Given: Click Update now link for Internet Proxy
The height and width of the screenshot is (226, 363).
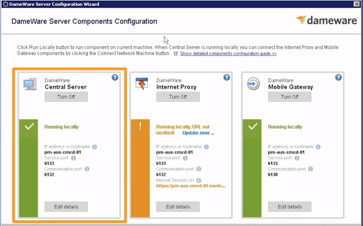Looking at the screenshot, I should click(x=198, y=133).
